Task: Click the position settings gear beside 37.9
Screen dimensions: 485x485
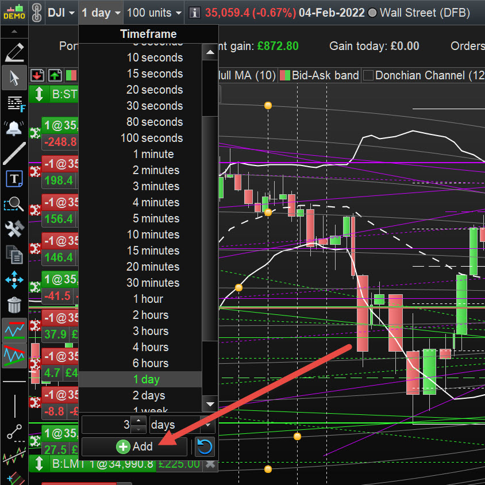Action: click(x=35, y=325)
